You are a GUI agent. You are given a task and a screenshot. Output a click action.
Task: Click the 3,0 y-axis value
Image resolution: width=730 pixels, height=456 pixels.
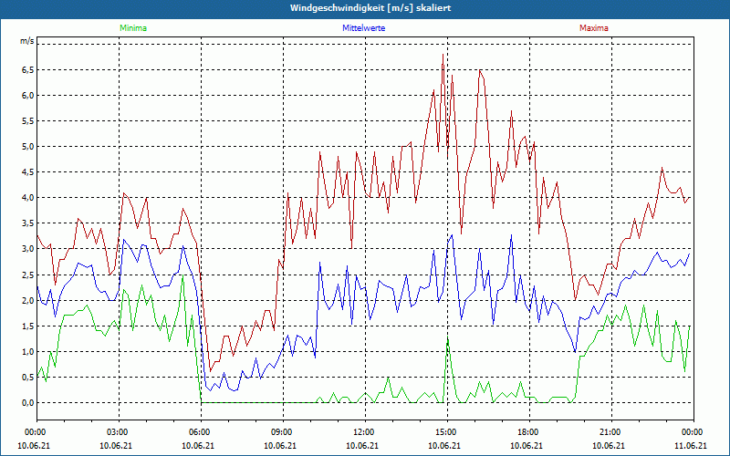pos(27,249)
